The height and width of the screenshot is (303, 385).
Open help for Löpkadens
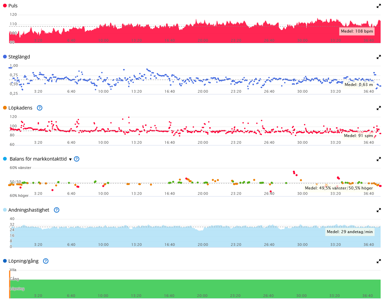pos(40,108)
